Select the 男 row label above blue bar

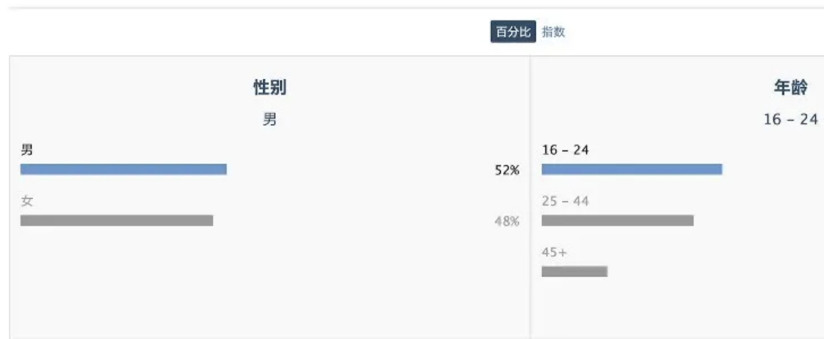26,150
